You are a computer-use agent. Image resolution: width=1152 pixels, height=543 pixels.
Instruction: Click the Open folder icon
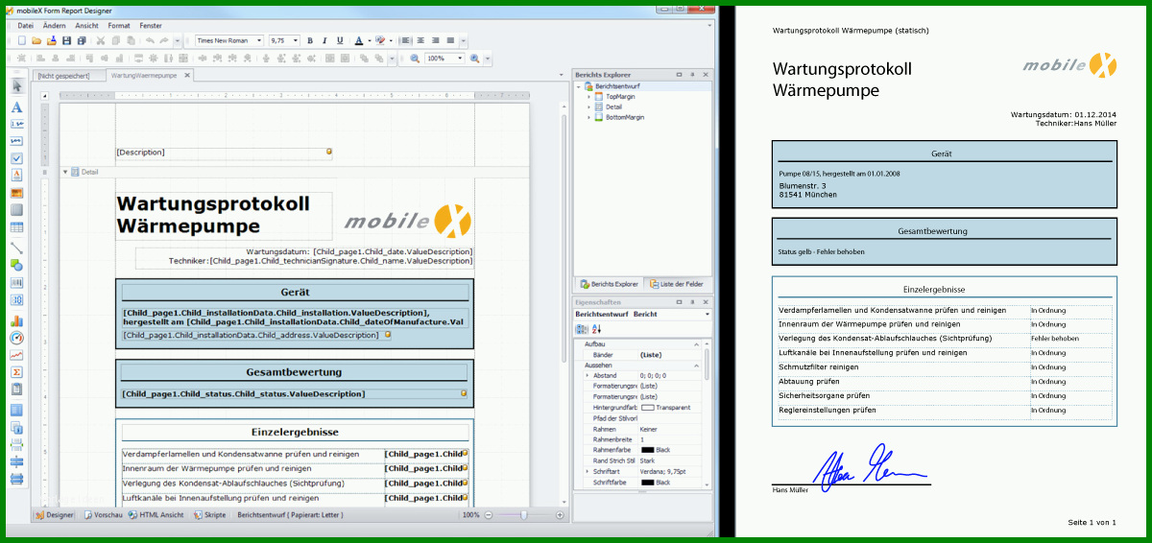36,40
